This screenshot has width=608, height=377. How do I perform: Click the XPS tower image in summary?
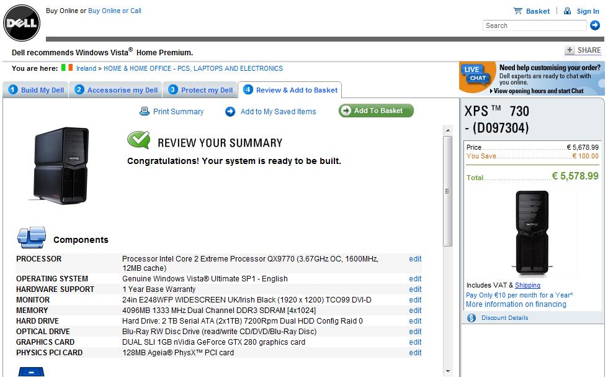(x=61, y=165)
